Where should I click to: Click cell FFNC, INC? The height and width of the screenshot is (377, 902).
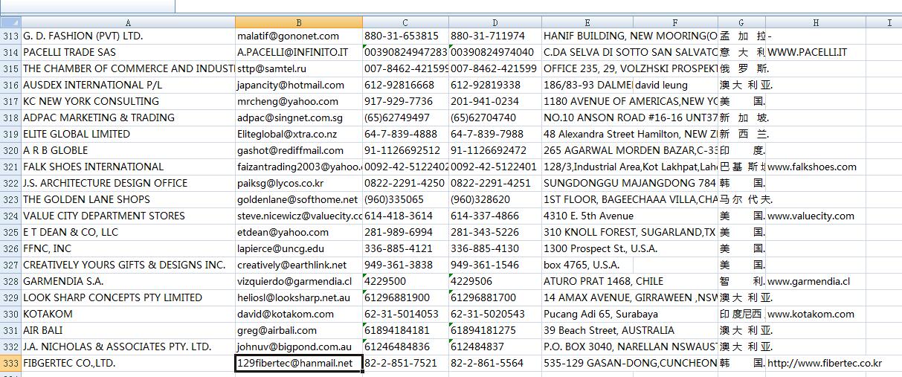(x=129, y=248)
